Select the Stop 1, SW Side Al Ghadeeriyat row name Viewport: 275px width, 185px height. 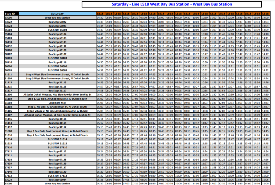tap(57, 99)
